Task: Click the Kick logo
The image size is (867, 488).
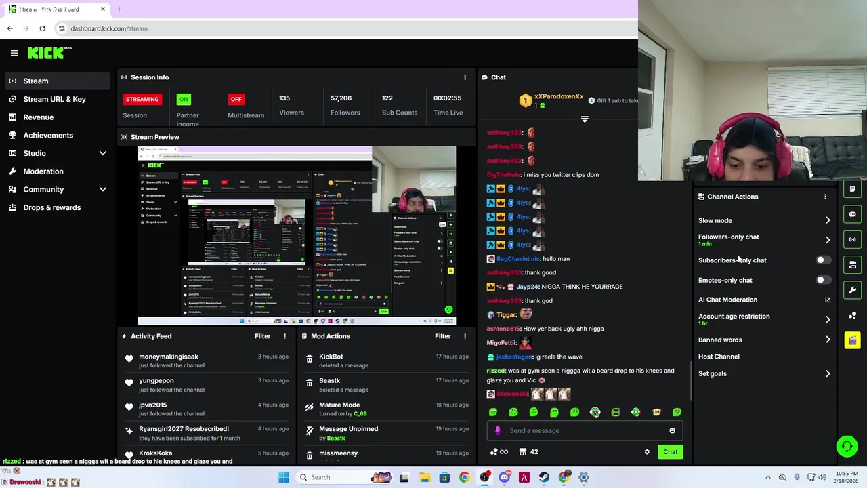Action: (x=49, y=53)
